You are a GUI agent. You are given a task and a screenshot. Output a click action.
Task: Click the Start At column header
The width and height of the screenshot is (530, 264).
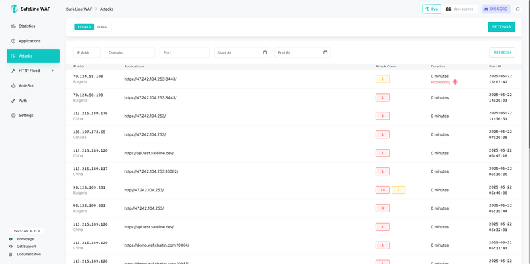tap(495, 66)
